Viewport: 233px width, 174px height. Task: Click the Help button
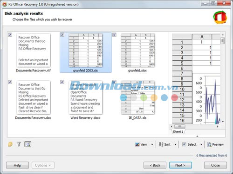(17, 165)
